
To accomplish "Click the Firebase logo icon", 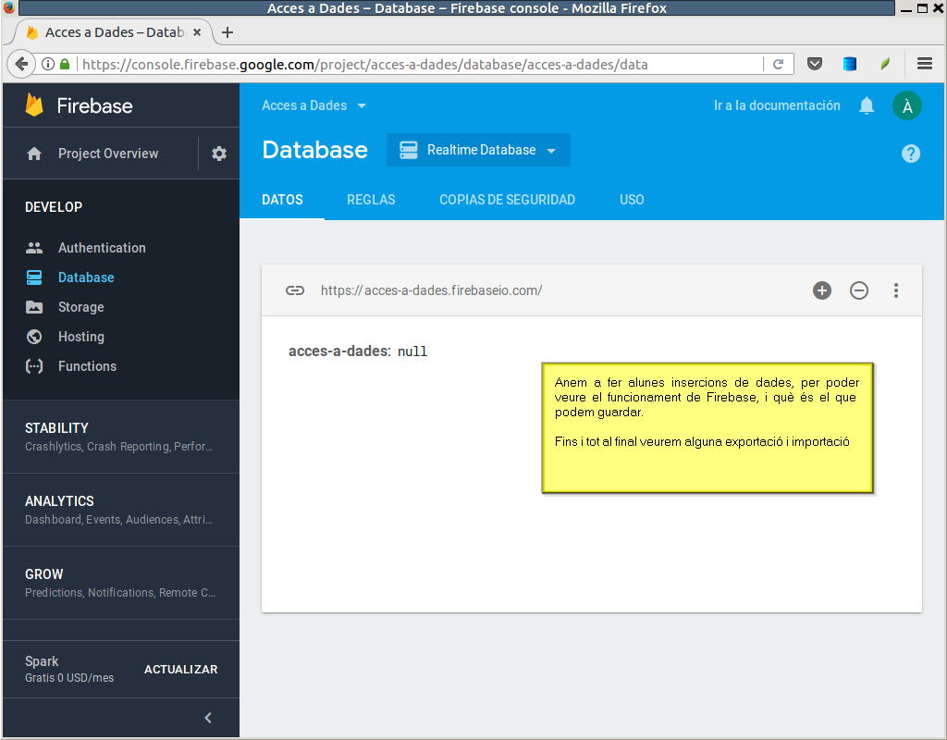I will [34, 105].
